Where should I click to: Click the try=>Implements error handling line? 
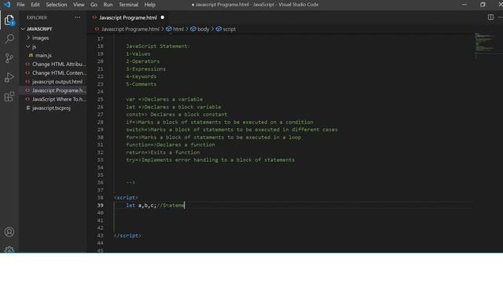(210, 160)
